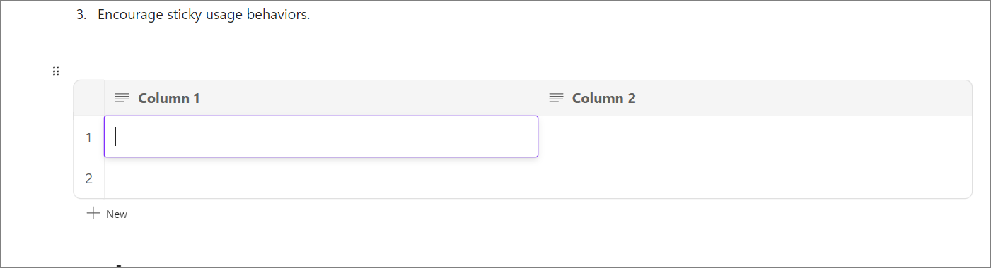Click the divider between Column 1 and Column 2
This screenshot has width=991, height=268.
click(538, 98)
